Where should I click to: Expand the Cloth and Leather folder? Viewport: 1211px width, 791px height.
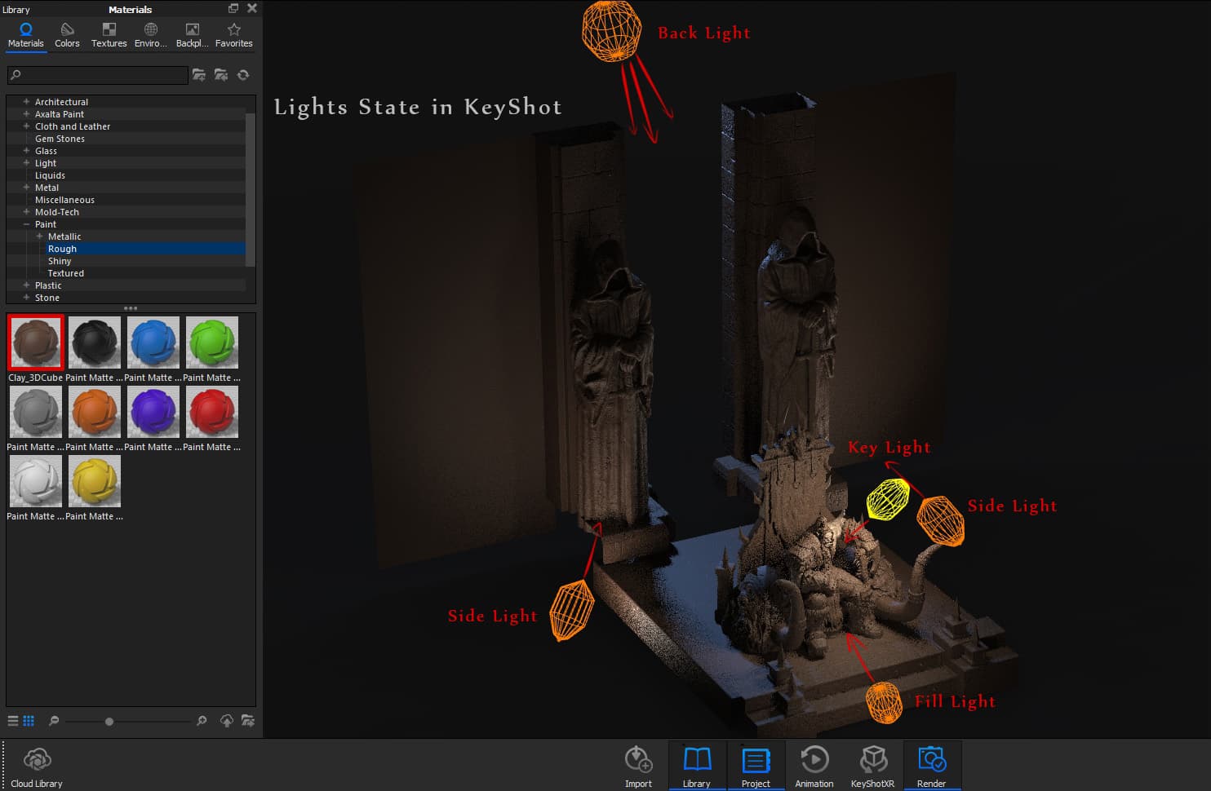point(26,126)
